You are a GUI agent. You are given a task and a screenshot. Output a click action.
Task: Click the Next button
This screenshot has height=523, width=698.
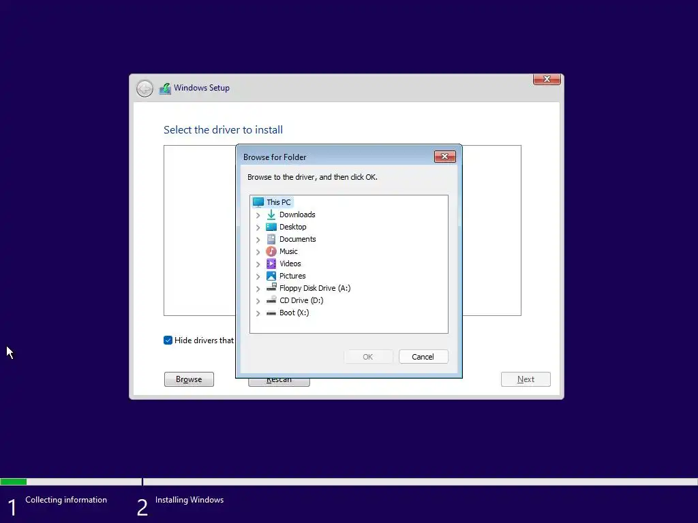[x=526, y=379]
